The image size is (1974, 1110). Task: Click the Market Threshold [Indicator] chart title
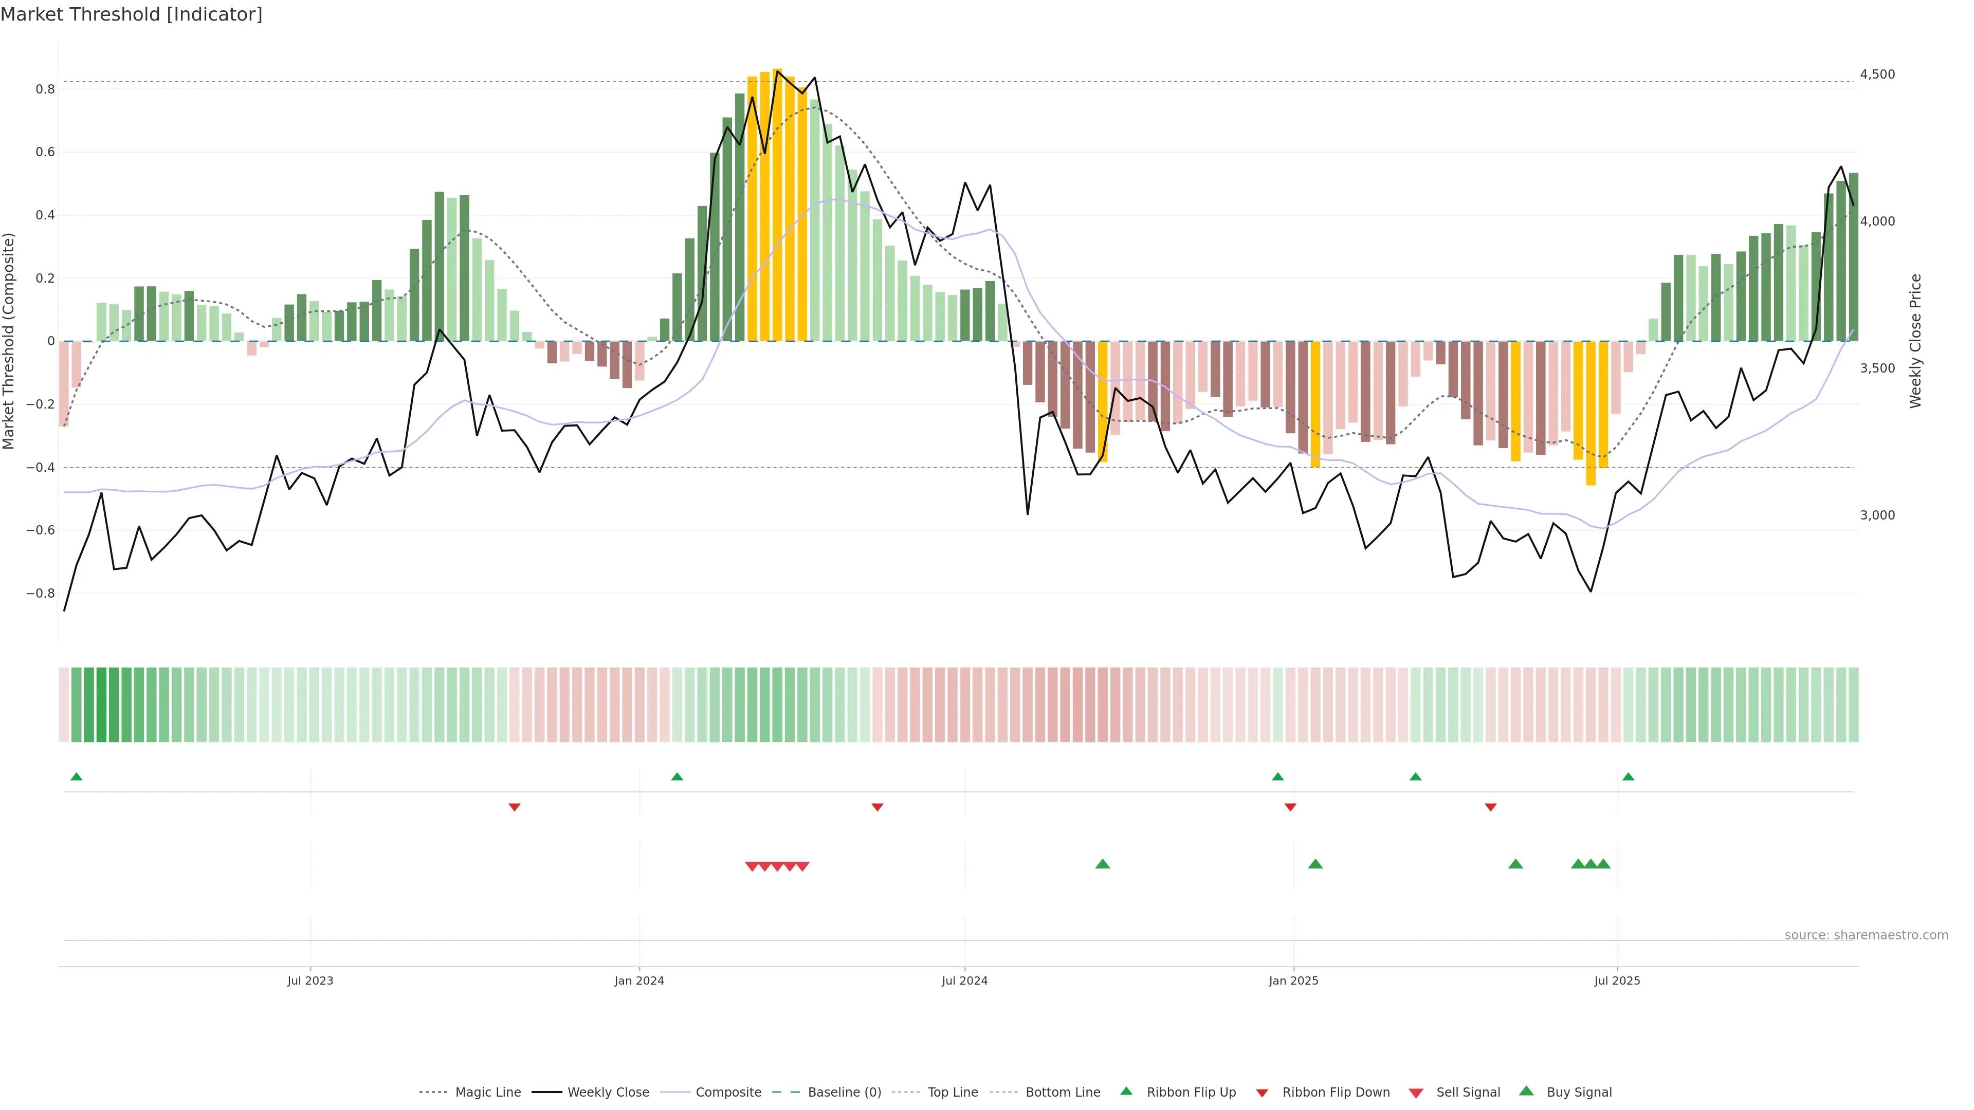point(131,14)
